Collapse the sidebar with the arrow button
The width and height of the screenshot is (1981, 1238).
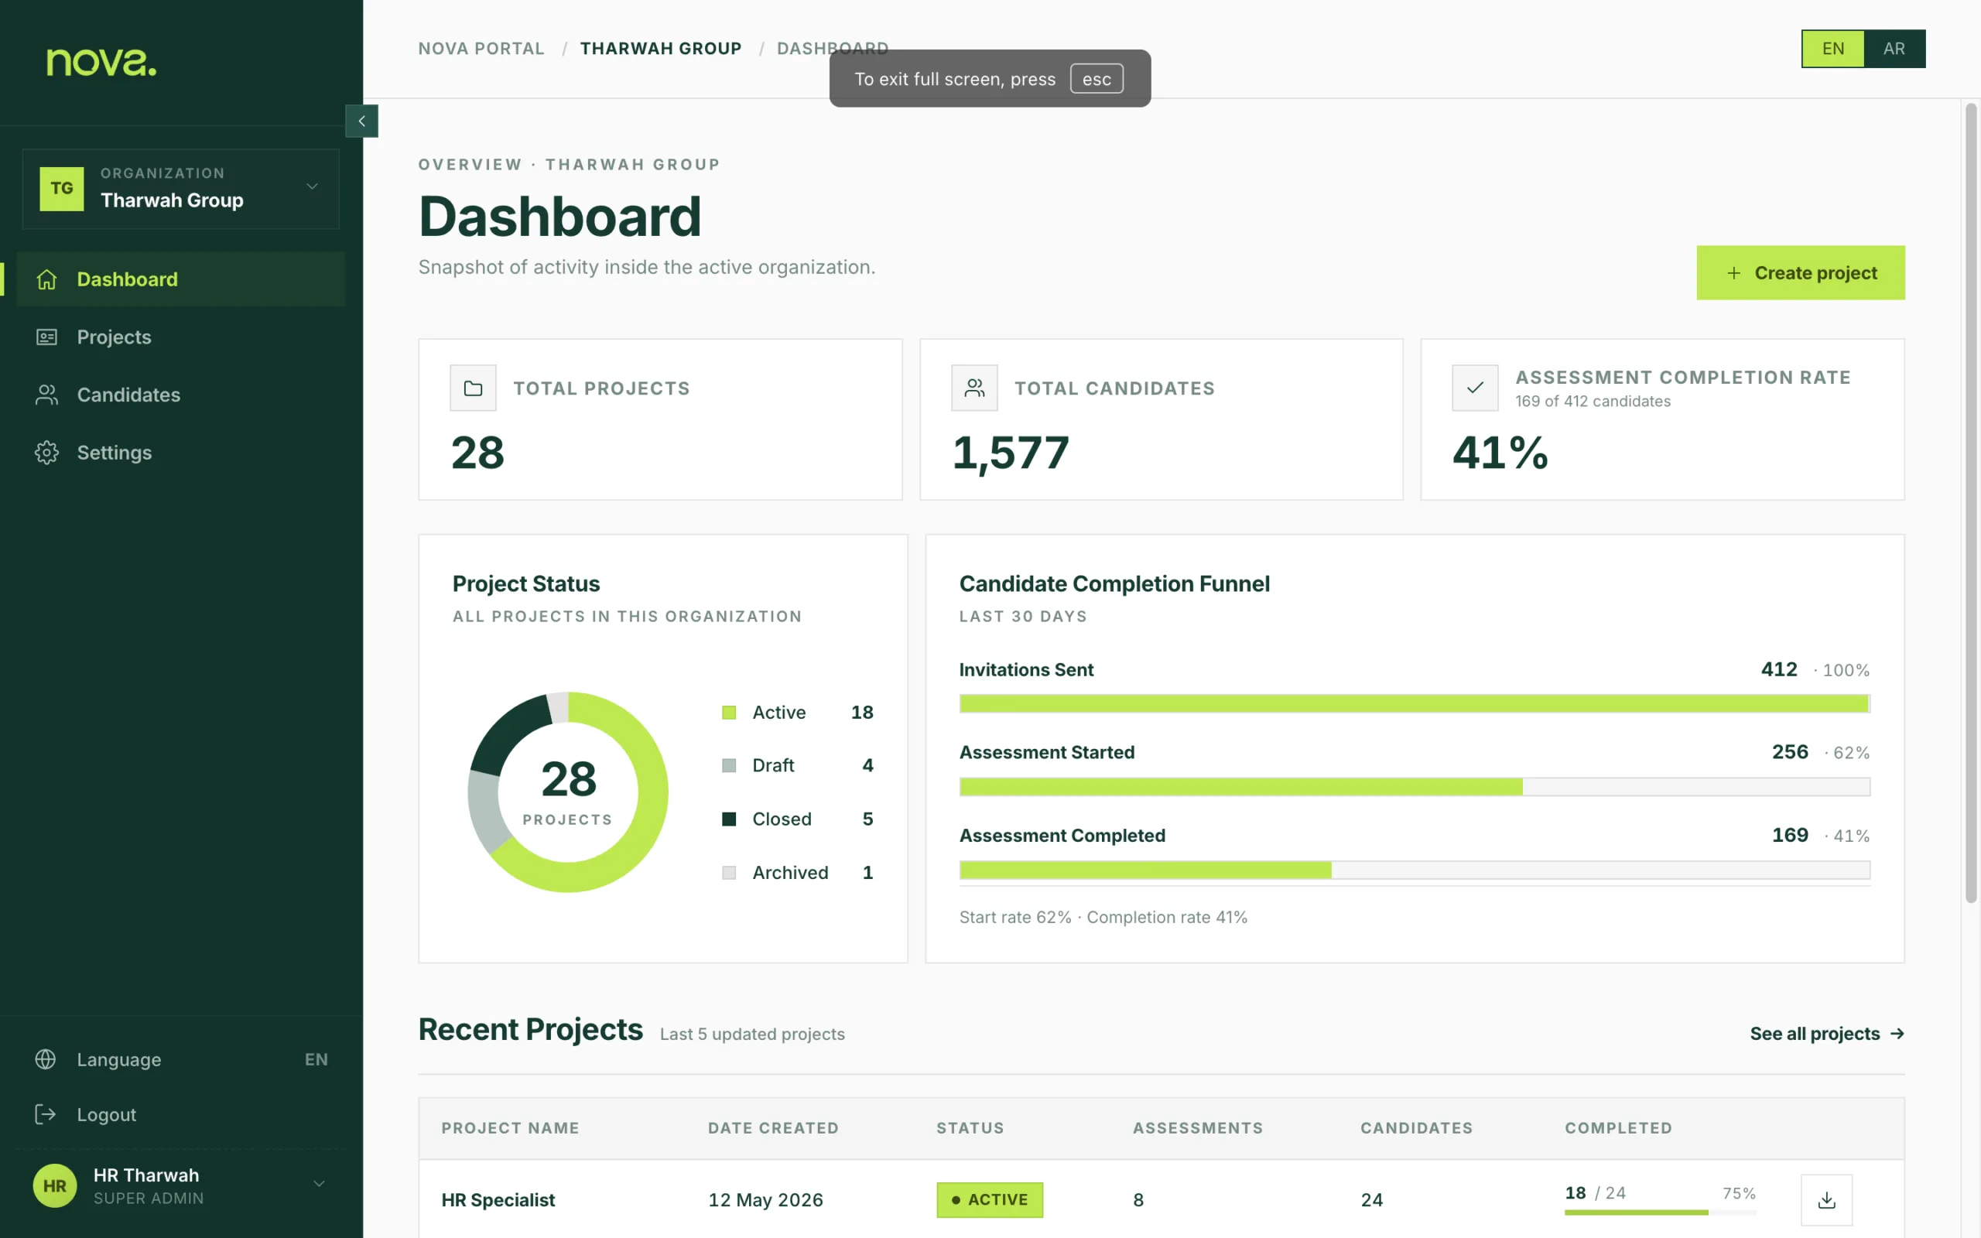pos(362,121)
